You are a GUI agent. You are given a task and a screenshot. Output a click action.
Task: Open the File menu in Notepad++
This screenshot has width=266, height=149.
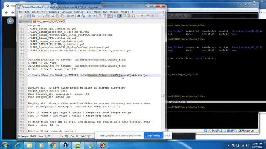pos(21,12)
